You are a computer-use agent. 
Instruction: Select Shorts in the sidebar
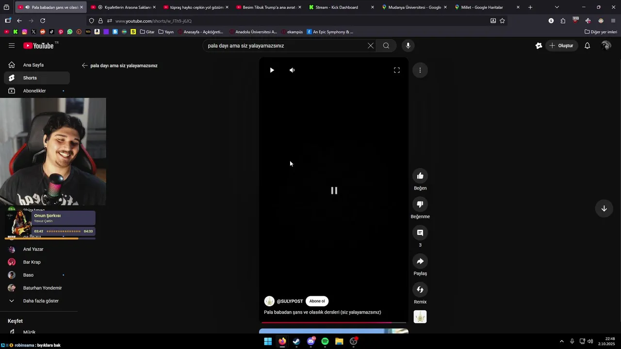37,78
